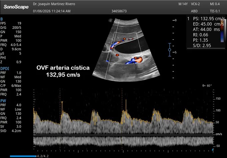
Task: Click the color Doppler ROI box
Action: [125, 48]
